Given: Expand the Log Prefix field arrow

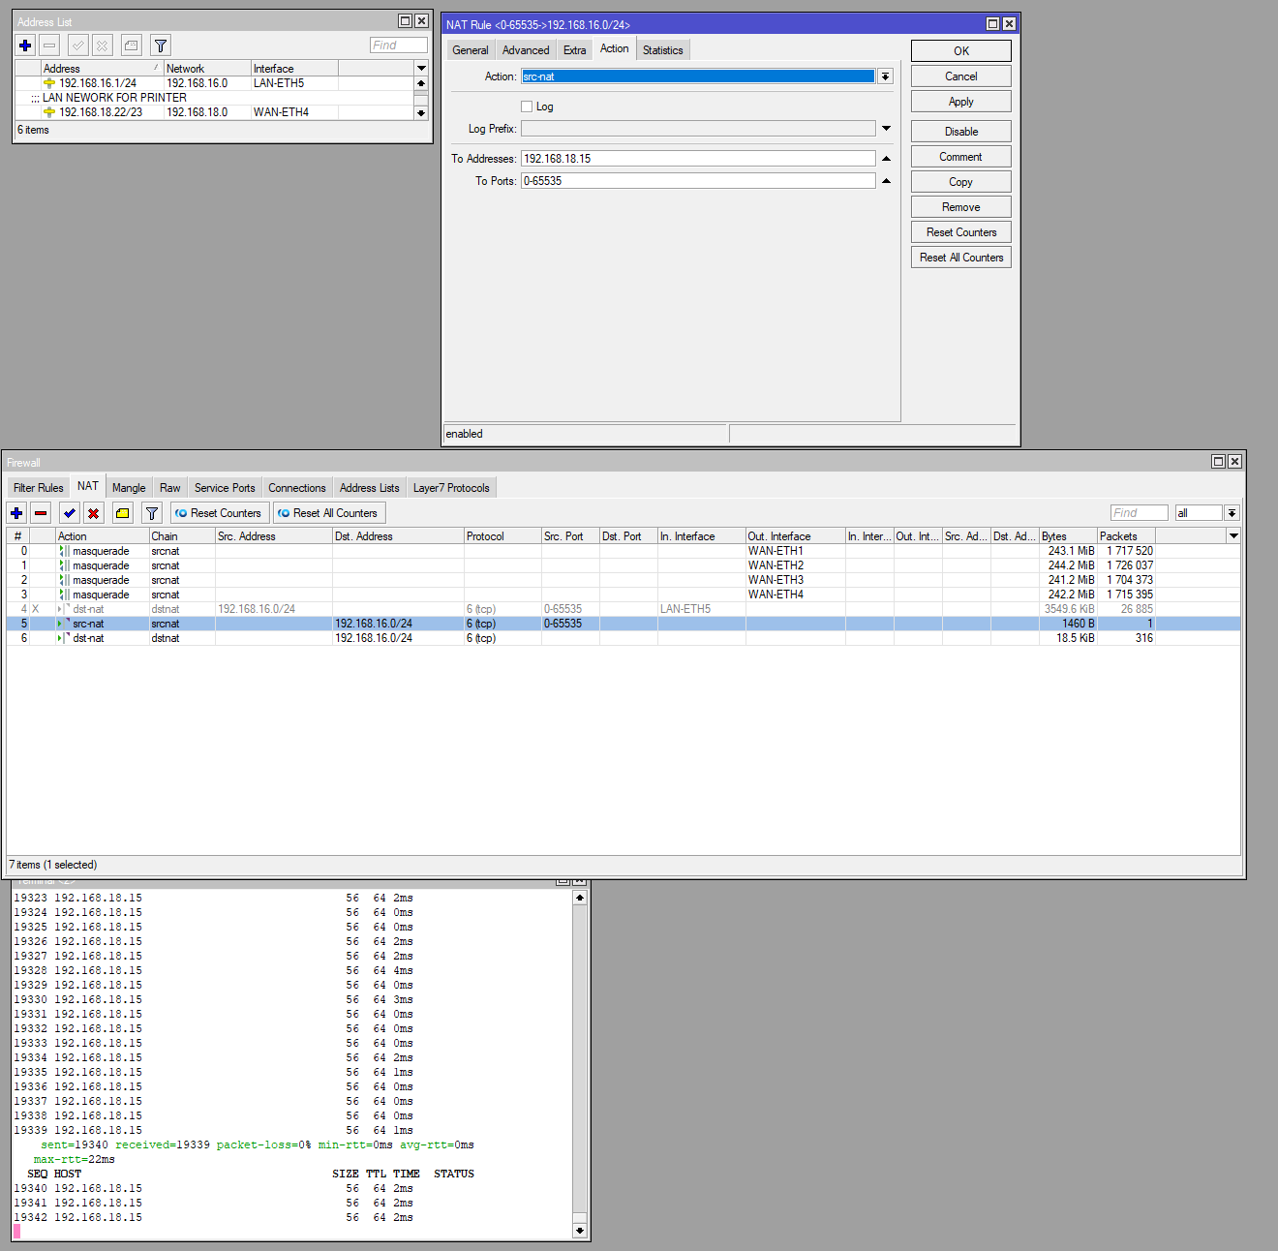Looking at the screenshot, I should [x=886, y=129].
